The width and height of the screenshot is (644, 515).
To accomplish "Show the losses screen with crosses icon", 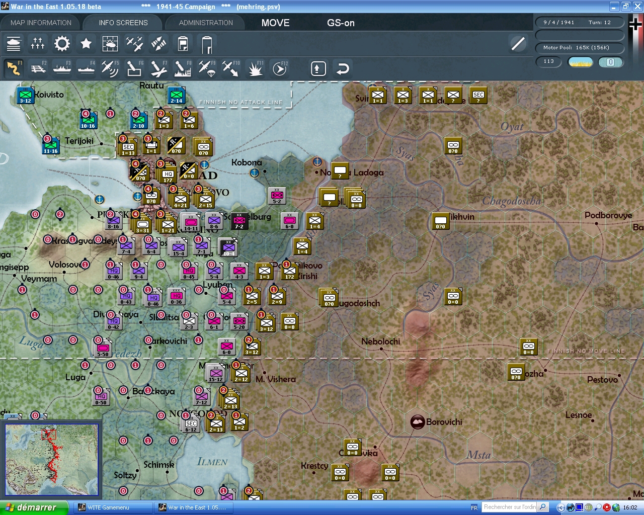I will pos(38,44).
